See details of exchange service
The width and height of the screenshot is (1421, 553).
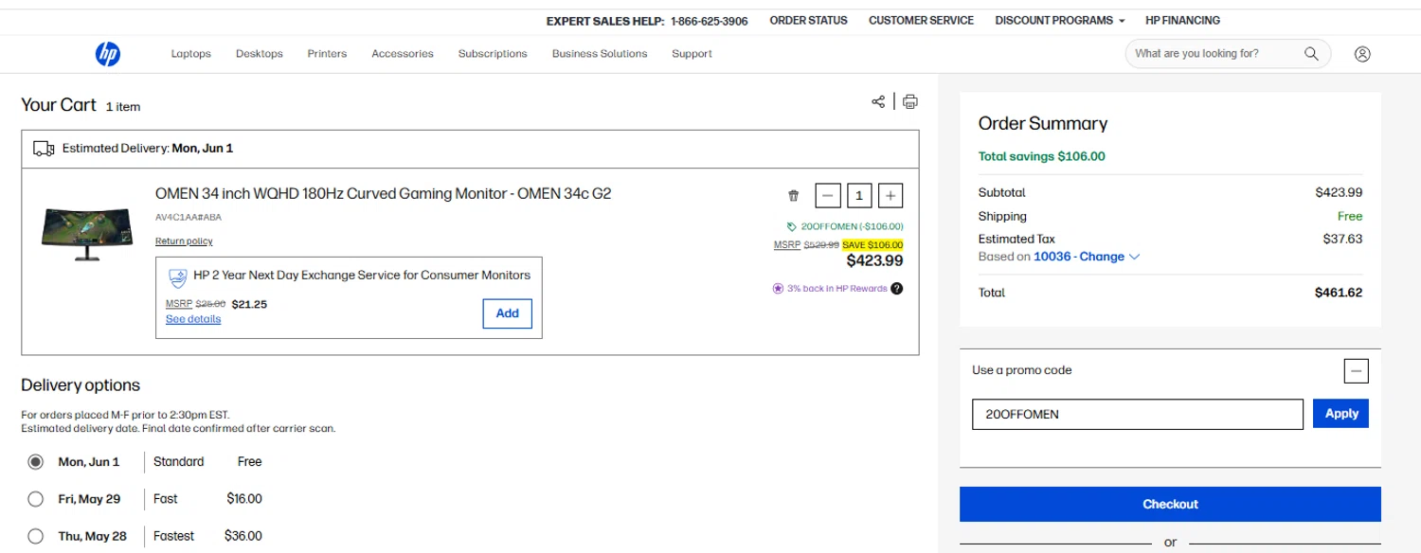(193, 319)
